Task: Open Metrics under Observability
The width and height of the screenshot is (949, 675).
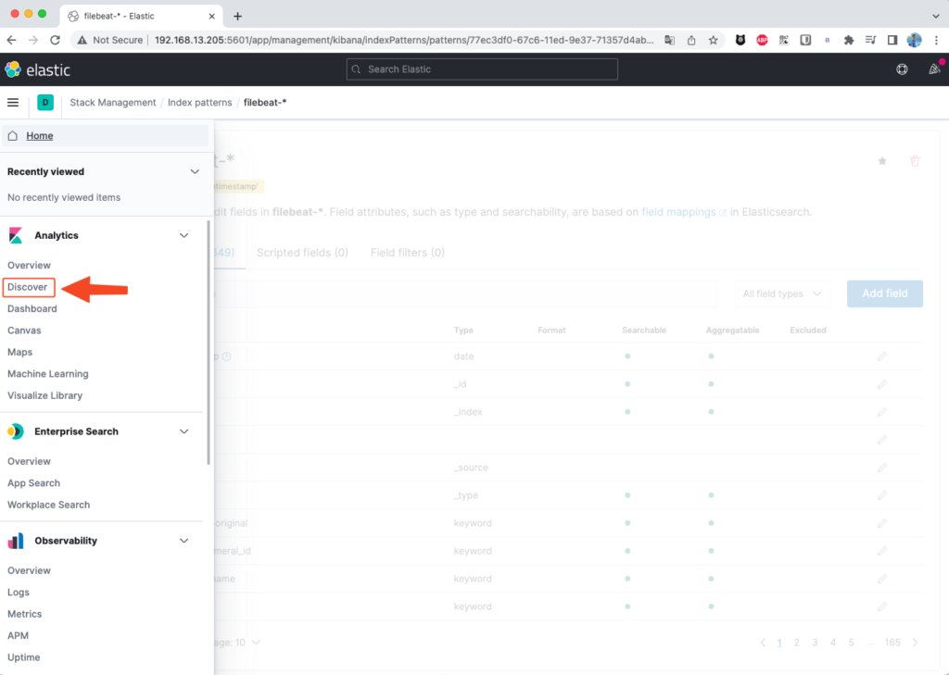Action: pyautogui.click(x=24, y=614)
